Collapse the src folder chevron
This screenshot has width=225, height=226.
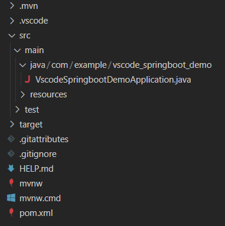pyautogui.click(x=12, y=35)
